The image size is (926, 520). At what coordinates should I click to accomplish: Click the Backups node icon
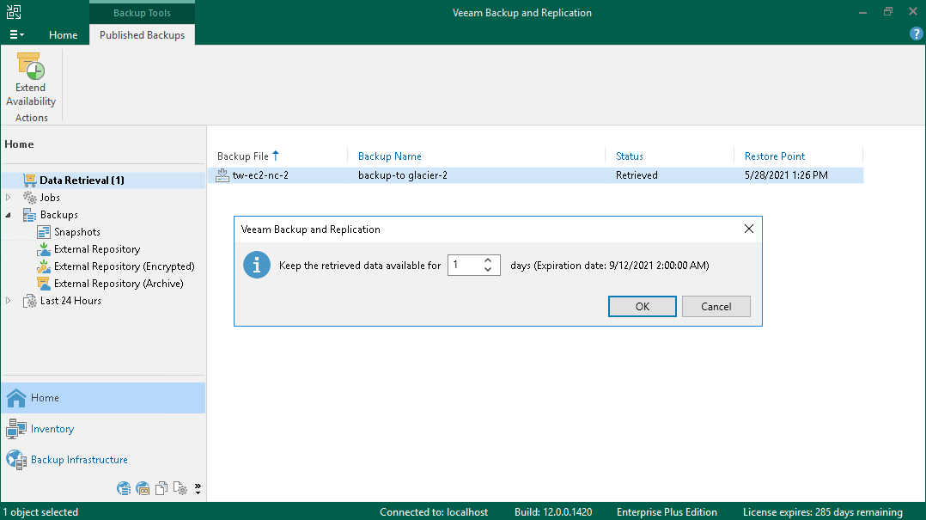tap(29, 215)
